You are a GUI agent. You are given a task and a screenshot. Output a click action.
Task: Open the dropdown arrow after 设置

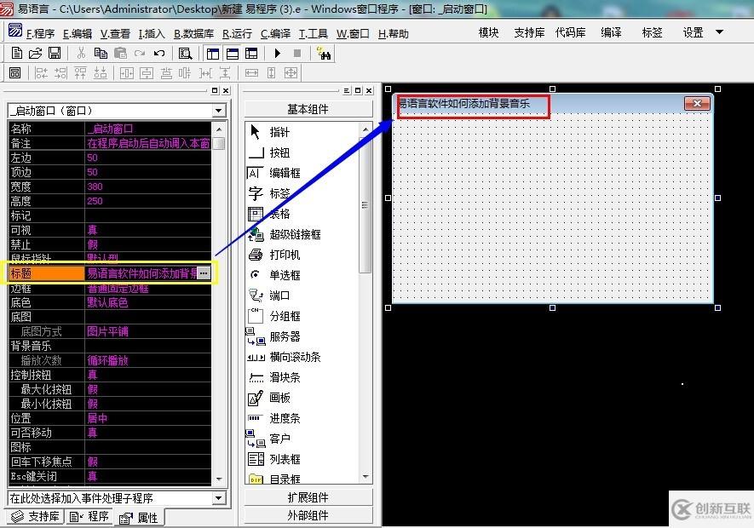[x=719, y=32]
